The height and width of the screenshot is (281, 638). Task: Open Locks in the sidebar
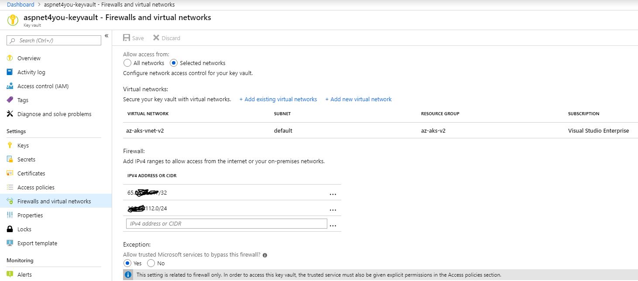tap(24, 229)
